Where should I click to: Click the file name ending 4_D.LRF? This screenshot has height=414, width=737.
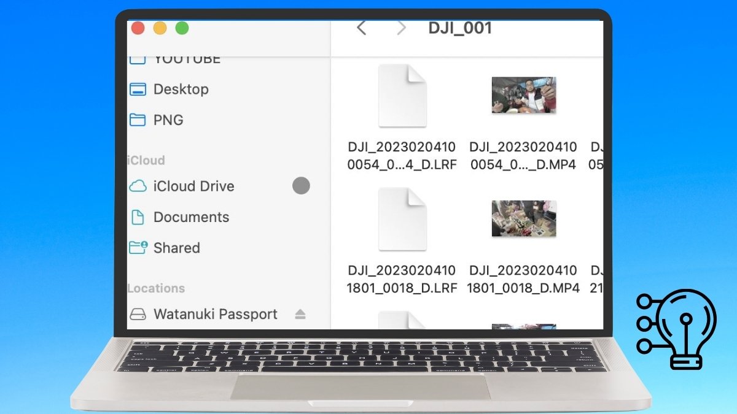[x=402, y=156]
